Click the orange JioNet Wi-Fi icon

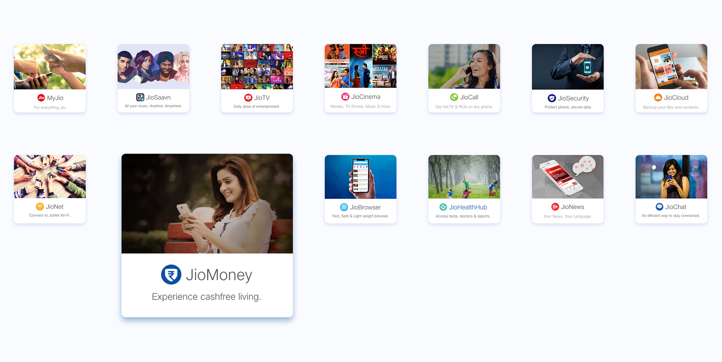[40, 207]
